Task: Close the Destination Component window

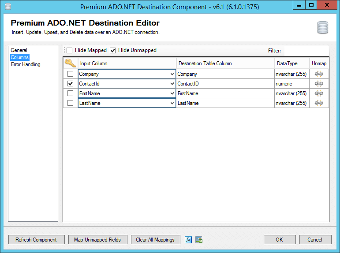Action: pyautogui.click(x=327, y=5)
